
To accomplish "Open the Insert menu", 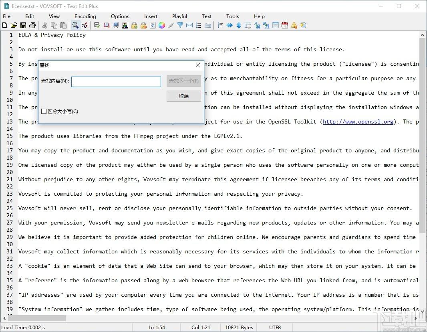I will coord(151,16).
